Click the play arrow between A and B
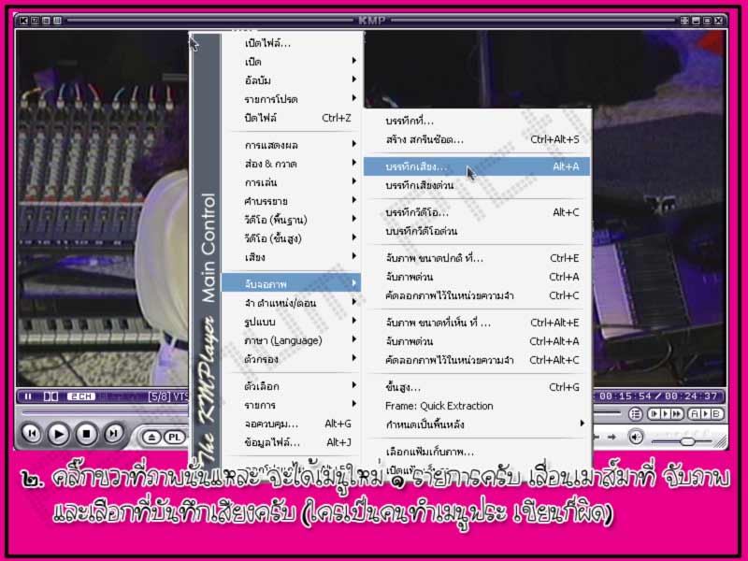748x561 pixels. [x=705, y=414]
